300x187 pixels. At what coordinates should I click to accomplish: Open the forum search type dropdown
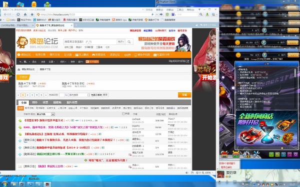click(121, 41)
